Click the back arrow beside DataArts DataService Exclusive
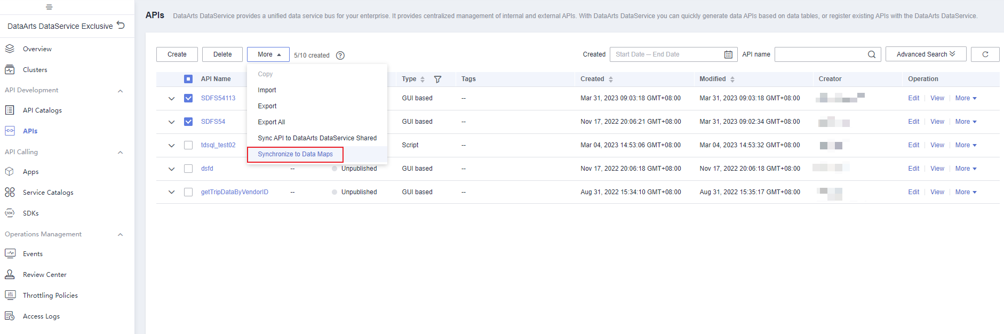The image size is (1004, 334). [121, 25]
